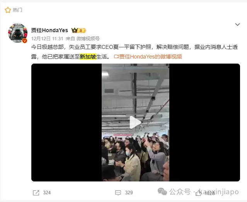Click the 329 comment count
Viewport: 247px width, 202px height.
(129, 193)
